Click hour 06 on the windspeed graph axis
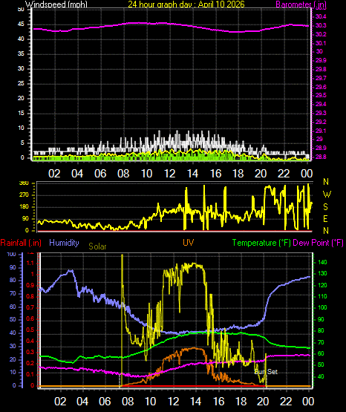Image resolution: width=346 pixels, height=412 pixels. [100, 174]
